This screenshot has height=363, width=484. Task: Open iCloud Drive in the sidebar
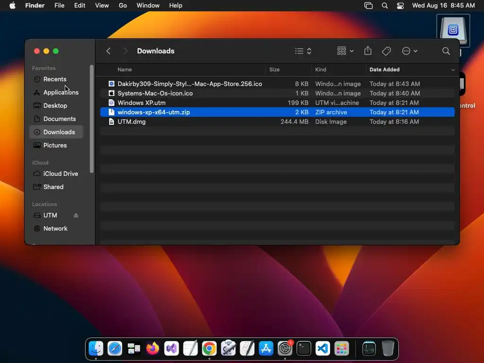(x=56, y=174)
